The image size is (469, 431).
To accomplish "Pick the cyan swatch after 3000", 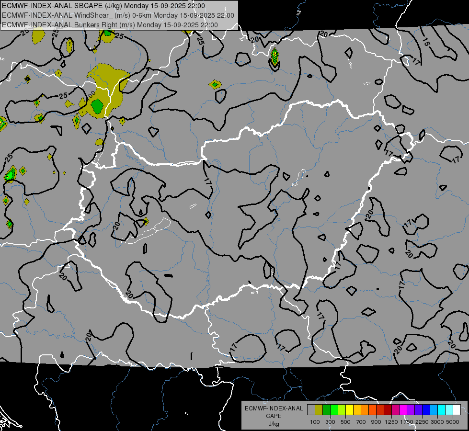I will (x=442, y=410).
